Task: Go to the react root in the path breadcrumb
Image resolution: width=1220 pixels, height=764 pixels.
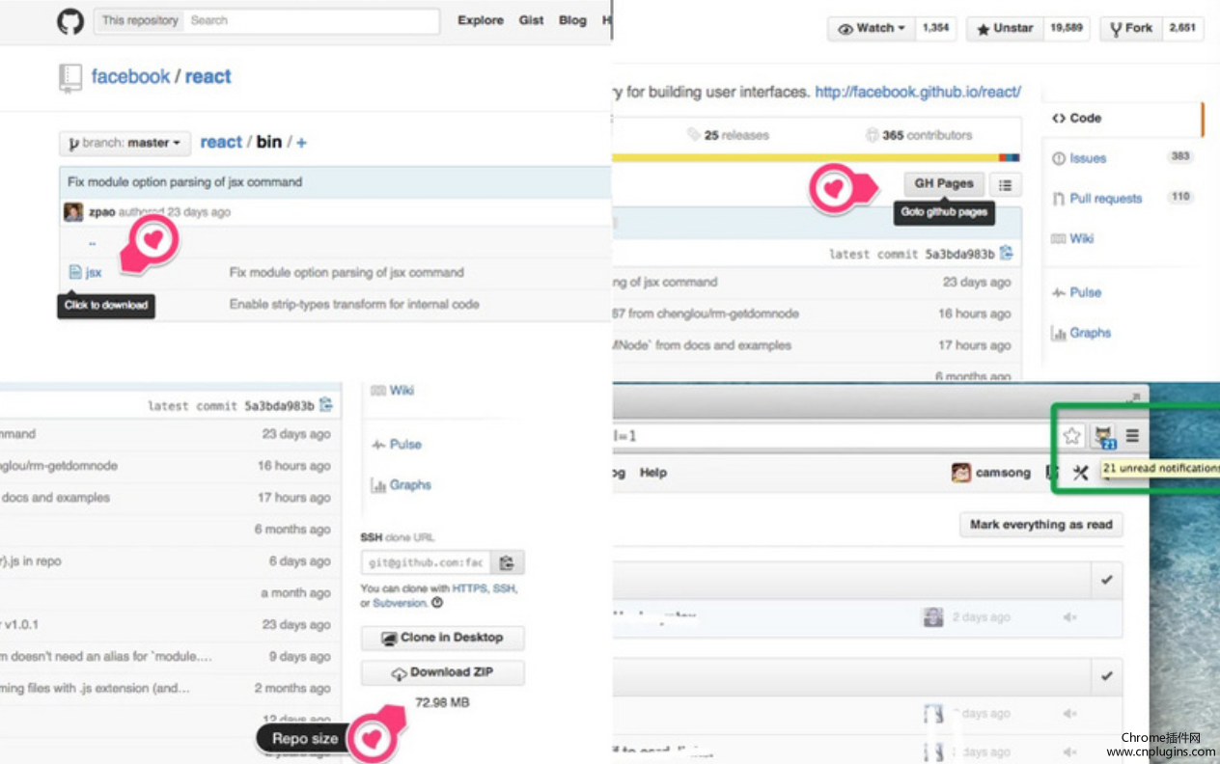Action: tap(221, 143)
